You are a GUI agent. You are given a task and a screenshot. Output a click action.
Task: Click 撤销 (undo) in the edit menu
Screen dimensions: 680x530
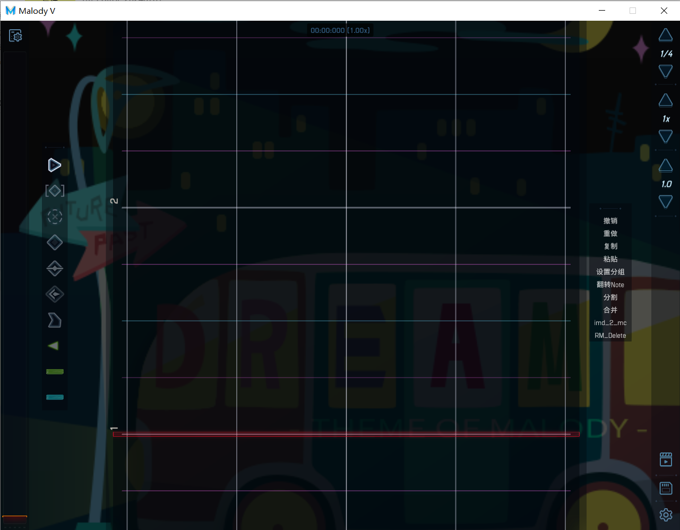(610, 220)
